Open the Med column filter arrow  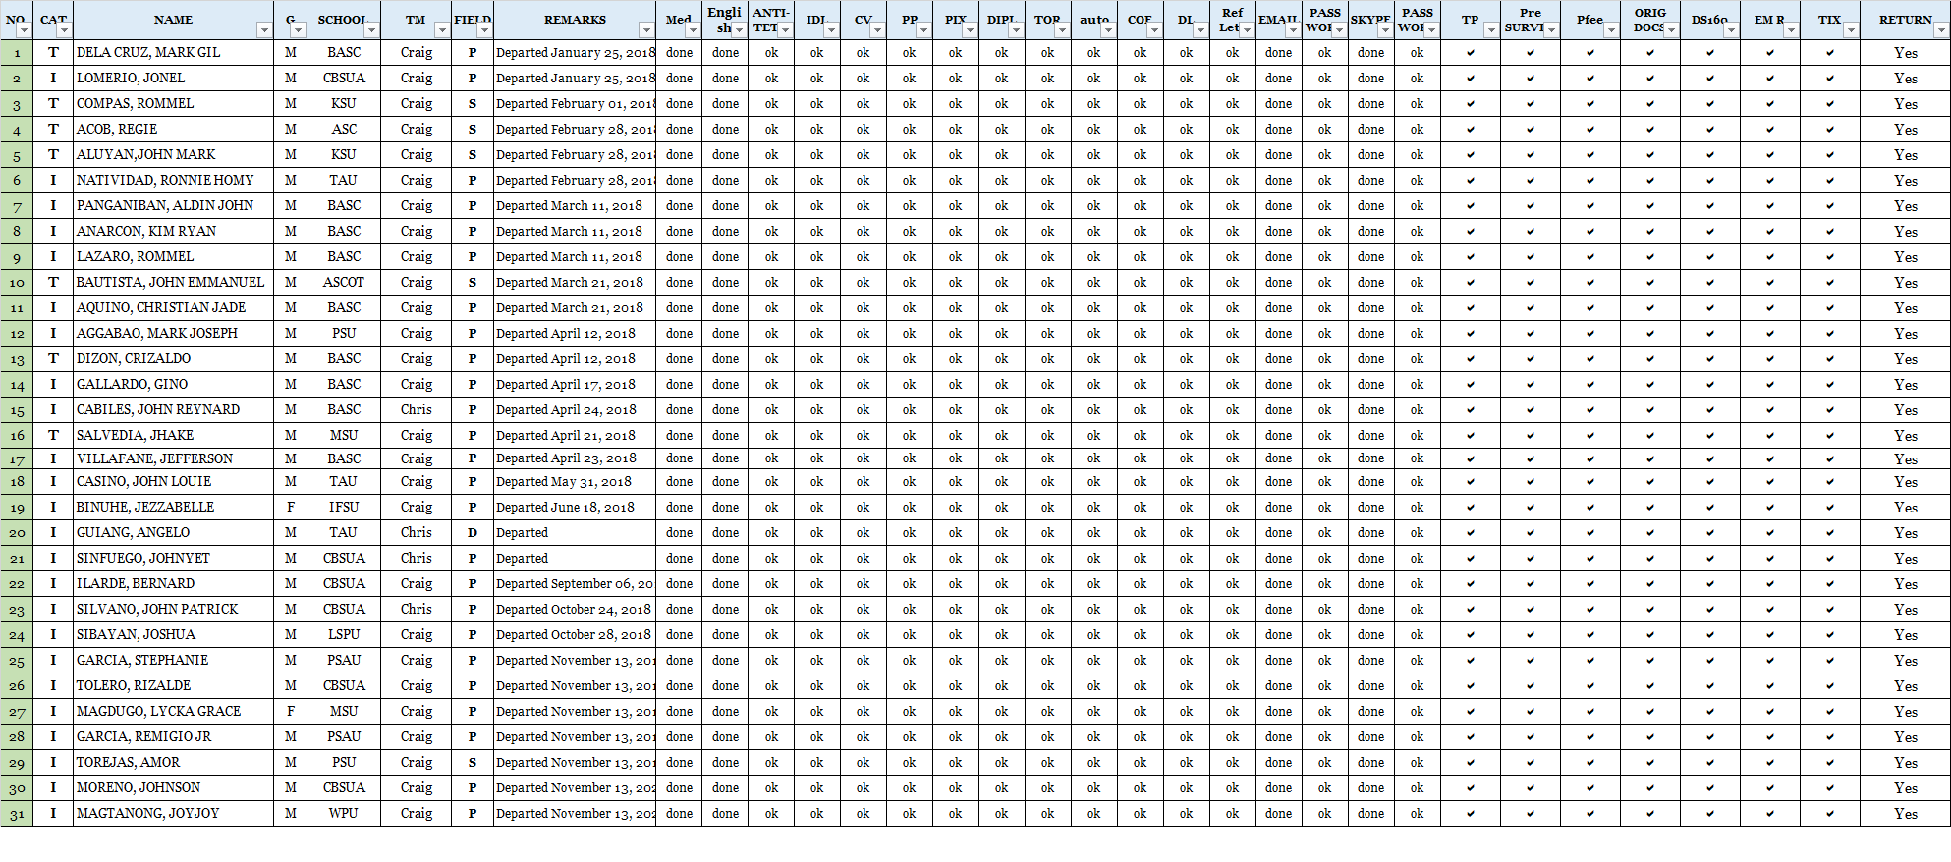click(x=692, y=30)
